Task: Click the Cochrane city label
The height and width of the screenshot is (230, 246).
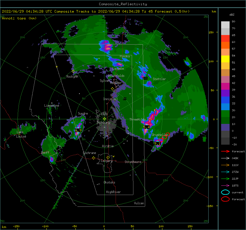Action: (x=89, y=153)
